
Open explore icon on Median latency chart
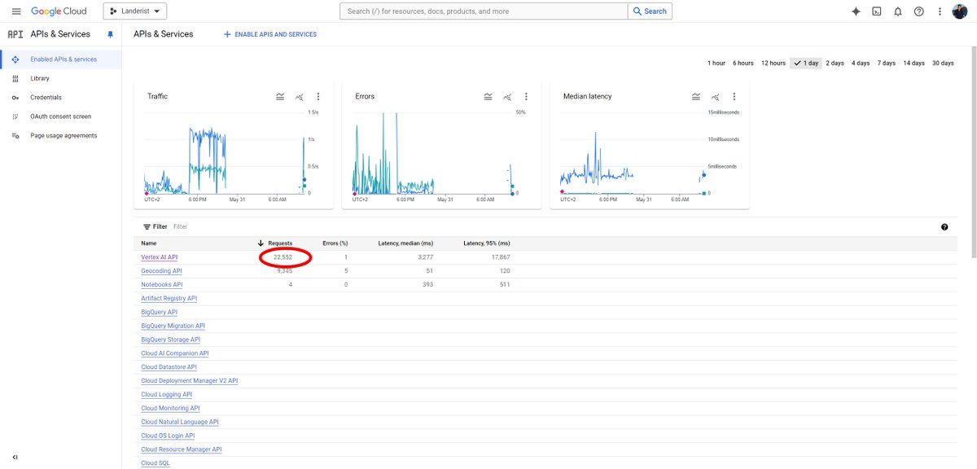pyautogui.click(x=716, y=96)
